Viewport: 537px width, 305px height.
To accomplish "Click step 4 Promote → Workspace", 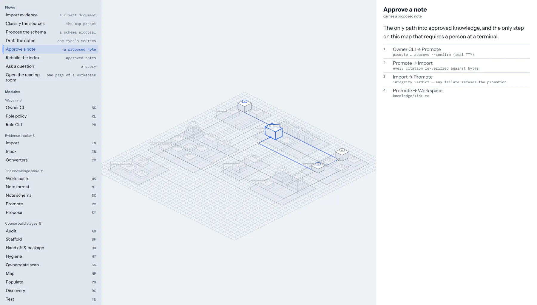I will pyautogui.click(x=456, y=93).
